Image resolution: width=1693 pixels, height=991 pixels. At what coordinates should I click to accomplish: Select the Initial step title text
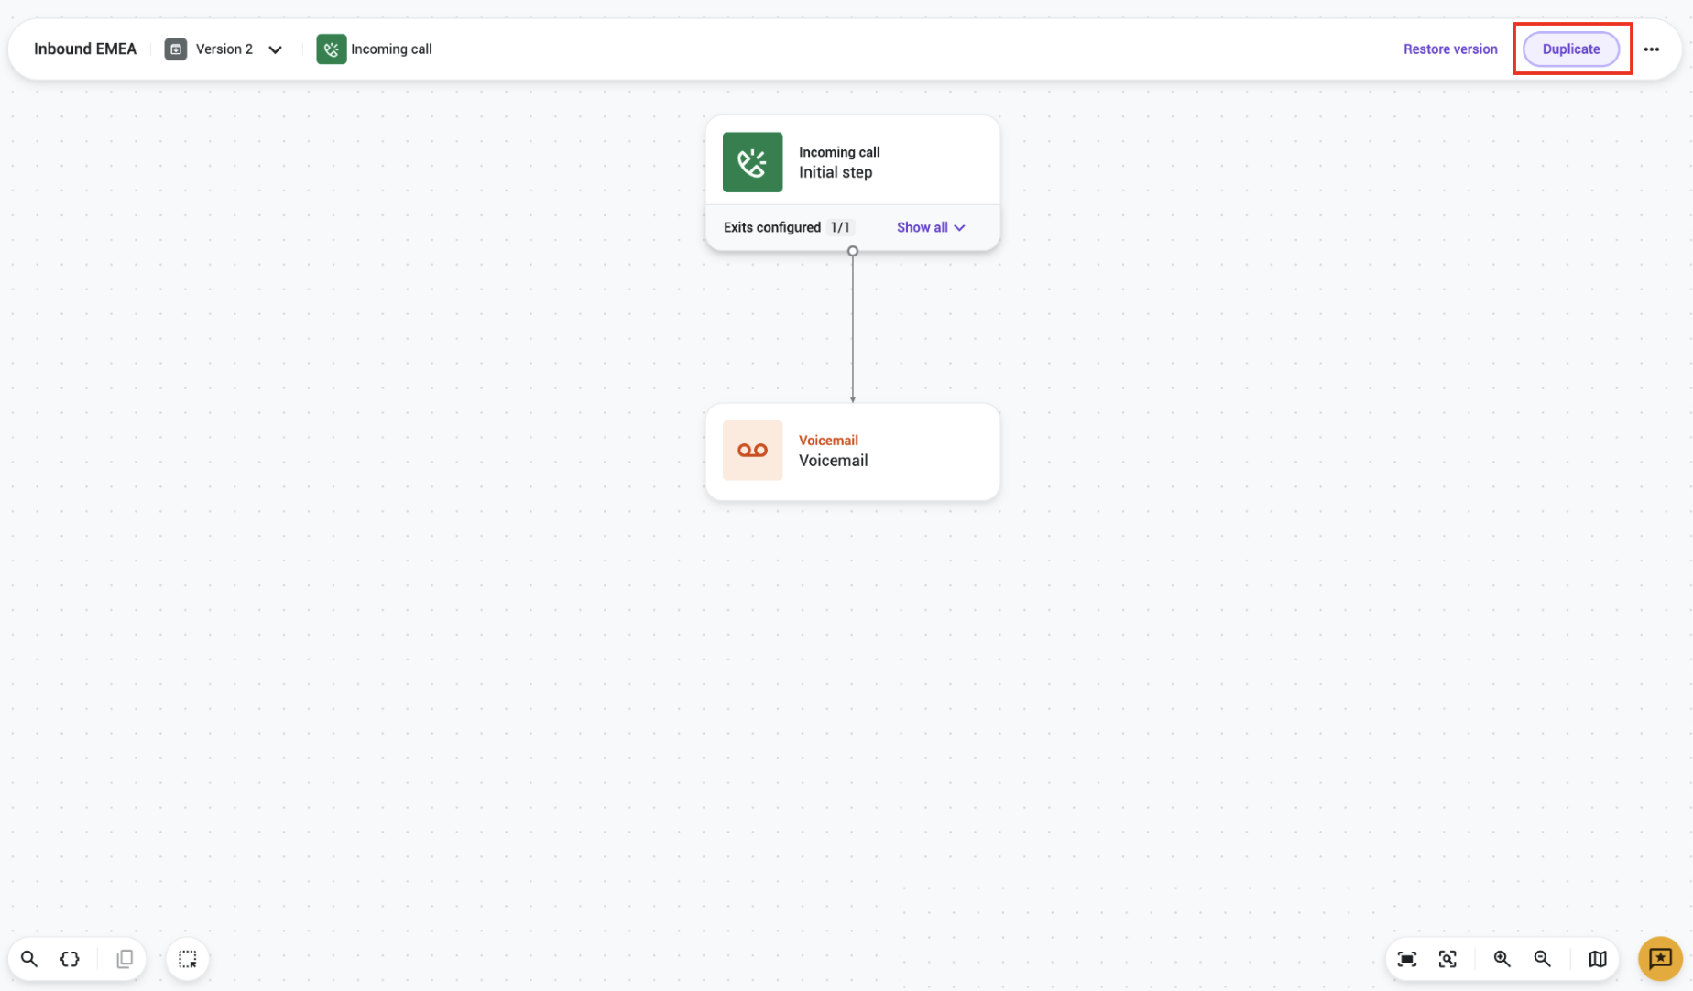pyautogui.click(x=836, y=172)
